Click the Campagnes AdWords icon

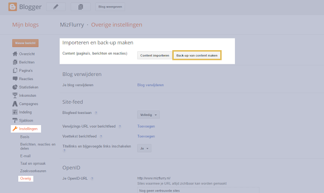click(15, 104)
